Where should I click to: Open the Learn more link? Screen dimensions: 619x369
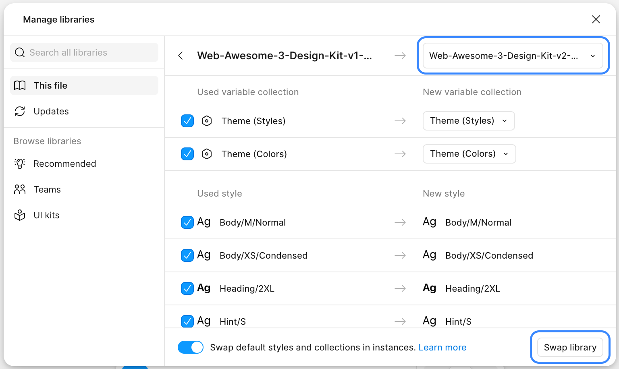(x=442, y=347)
